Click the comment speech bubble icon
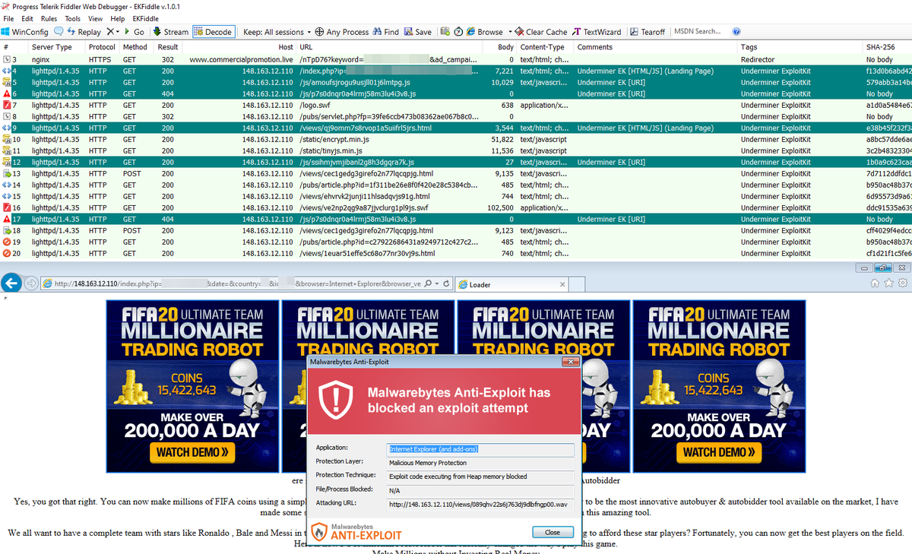This screenshot has height=554, width=912. pos(59,32)
